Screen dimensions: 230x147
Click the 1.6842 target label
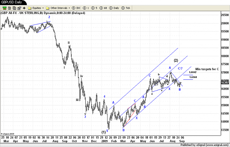pyautogui.click(x=193, y=72)
